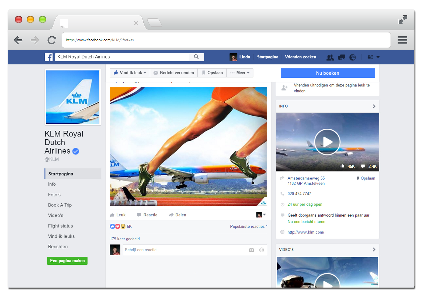
Task: Open the new browser tab button
Action: tap(155, 23)
